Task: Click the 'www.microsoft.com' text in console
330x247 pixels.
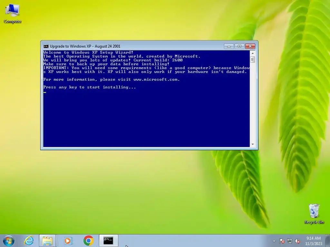Action: tap(156, 79)
